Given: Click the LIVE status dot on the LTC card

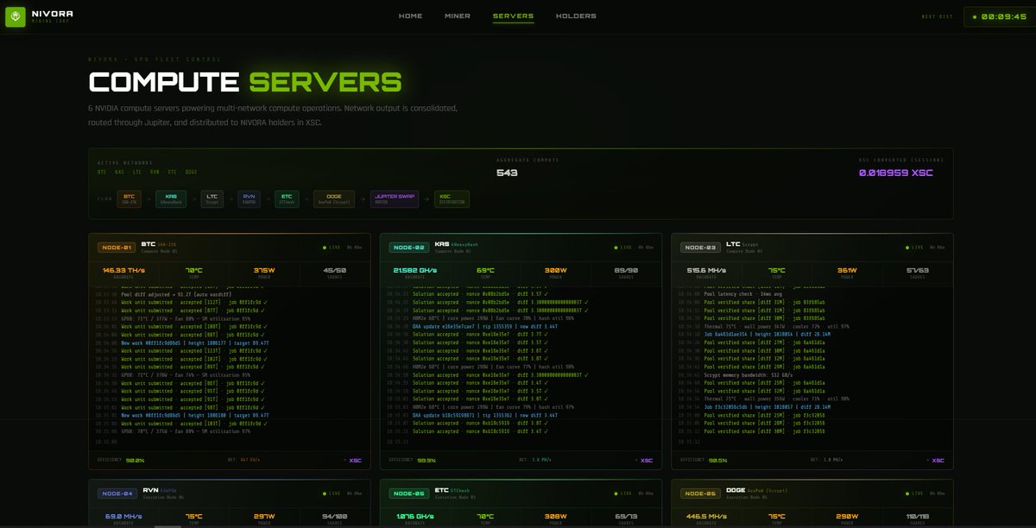Looking at the screenshot, I should point(908,248).
